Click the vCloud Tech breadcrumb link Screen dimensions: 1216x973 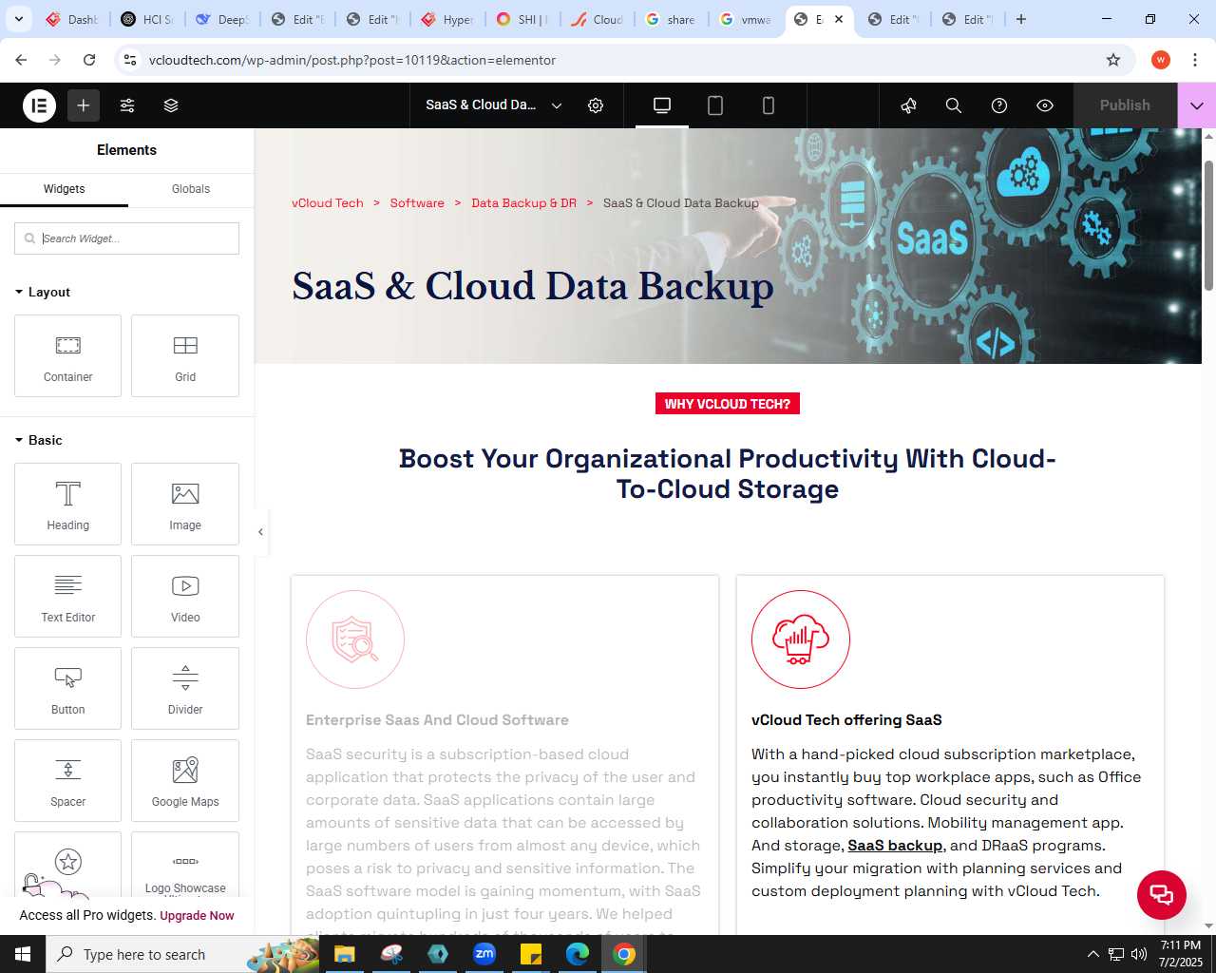[328, 203]
